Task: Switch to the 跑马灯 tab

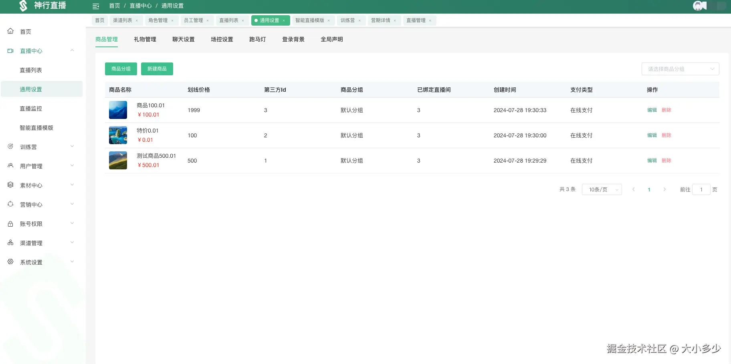Action: (x=258, y=39)
